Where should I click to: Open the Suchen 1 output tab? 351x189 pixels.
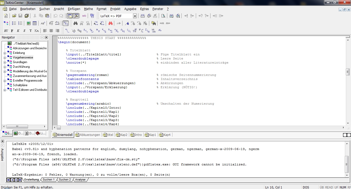click(49, 180)
